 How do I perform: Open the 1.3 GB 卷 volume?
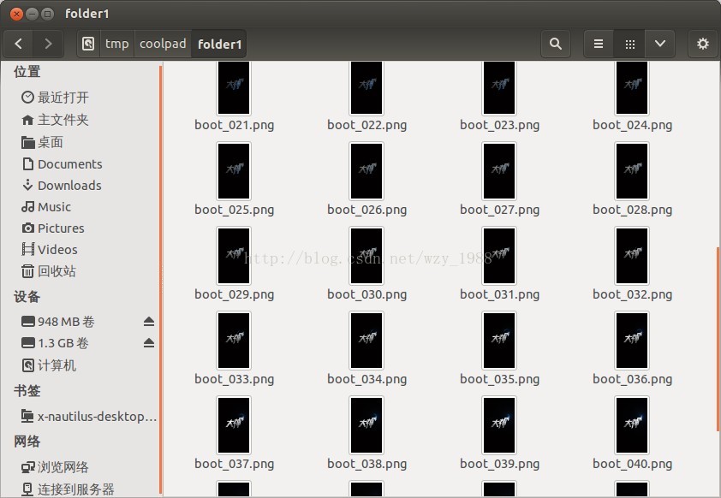click(55, 343)
